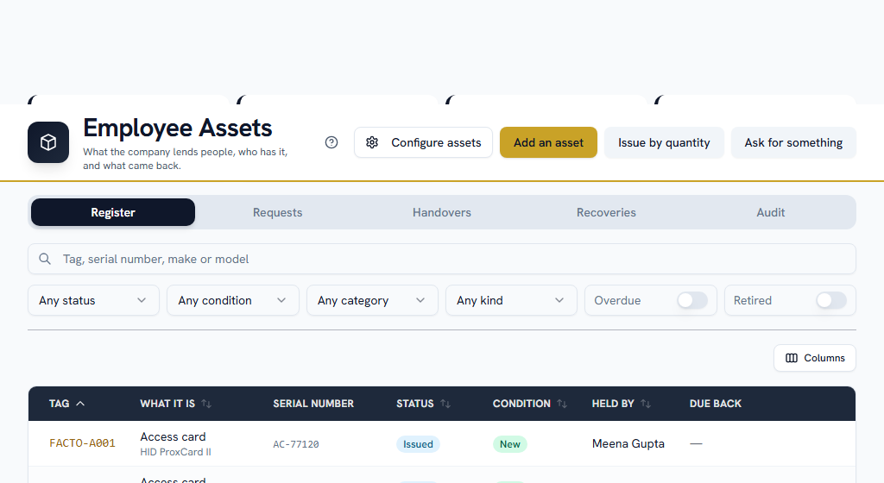The width and height of the screenshot is (884, 483).
Task: Click the gear icon in Configure assets
Action: click(x=372, y=142)
